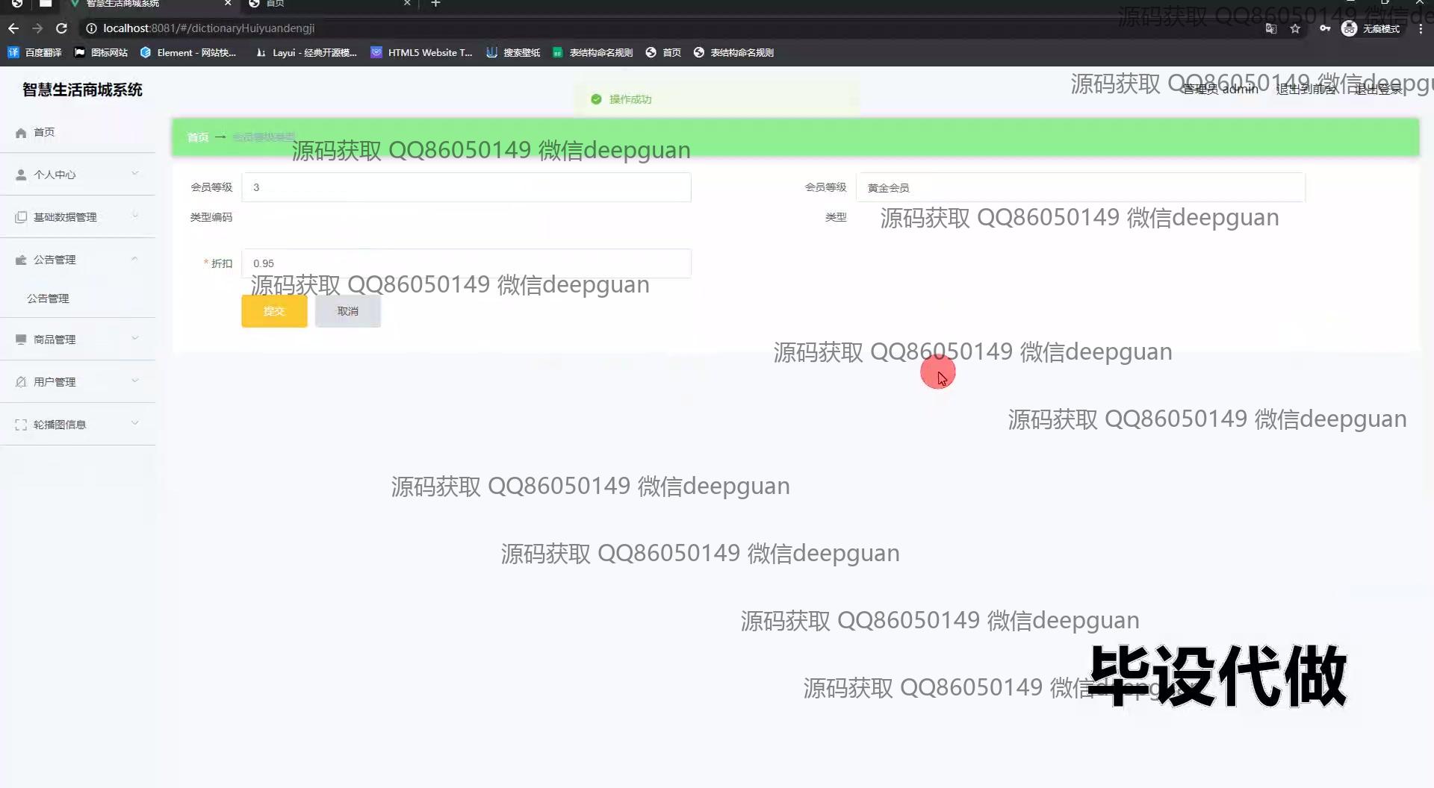The image size is (1434, 788).
Task: Click the 个人中心 user icon
Action: (x=21, y=175)
